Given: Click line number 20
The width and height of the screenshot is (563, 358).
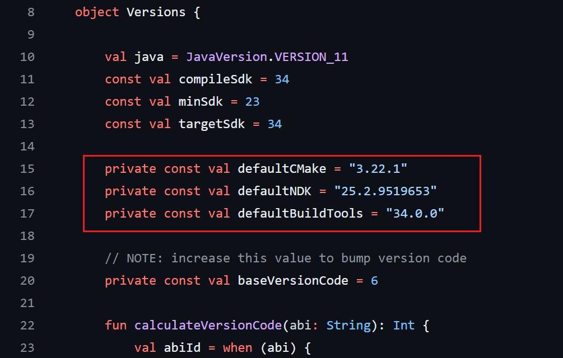Looking at the screenshot, I should click(x=27, y=281).
